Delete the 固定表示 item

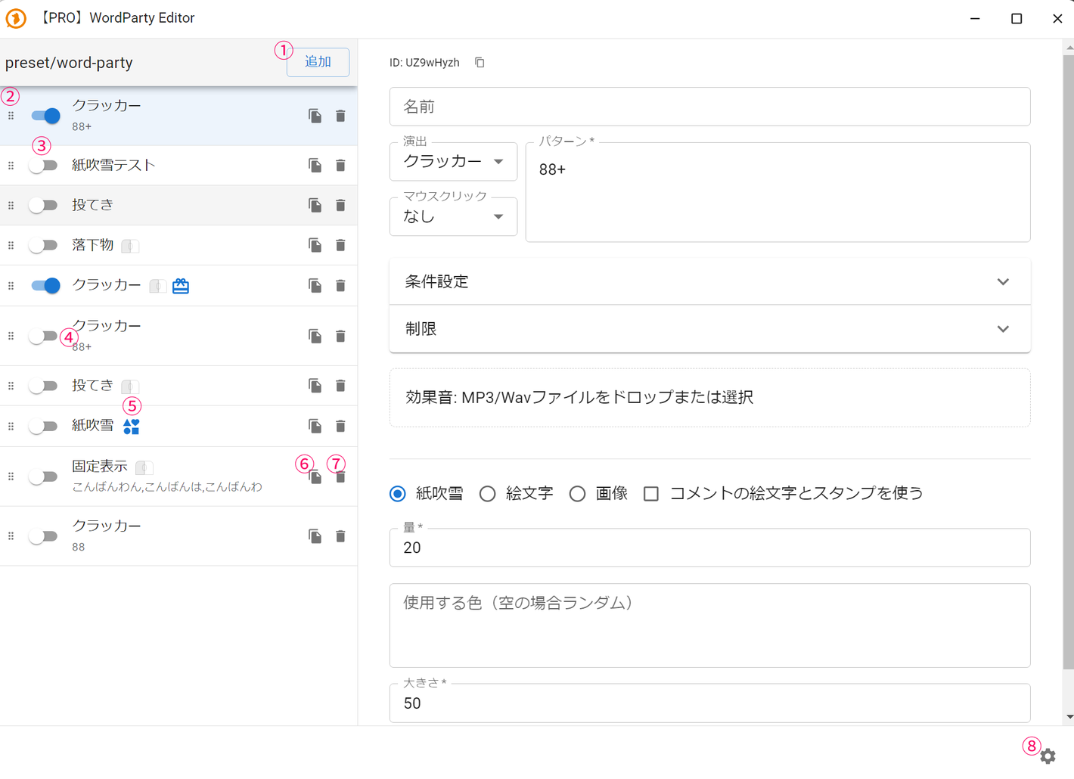[x=340, y=477]
